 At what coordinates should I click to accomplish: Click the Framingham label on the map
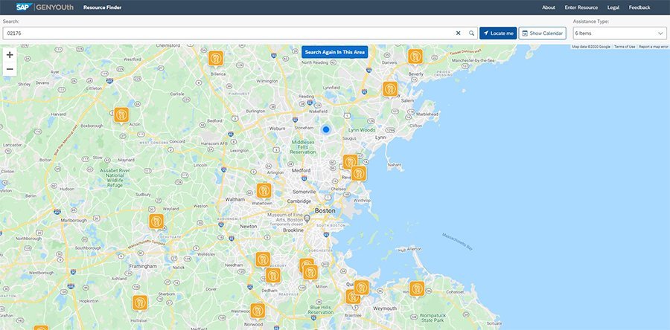pos(143,266)
